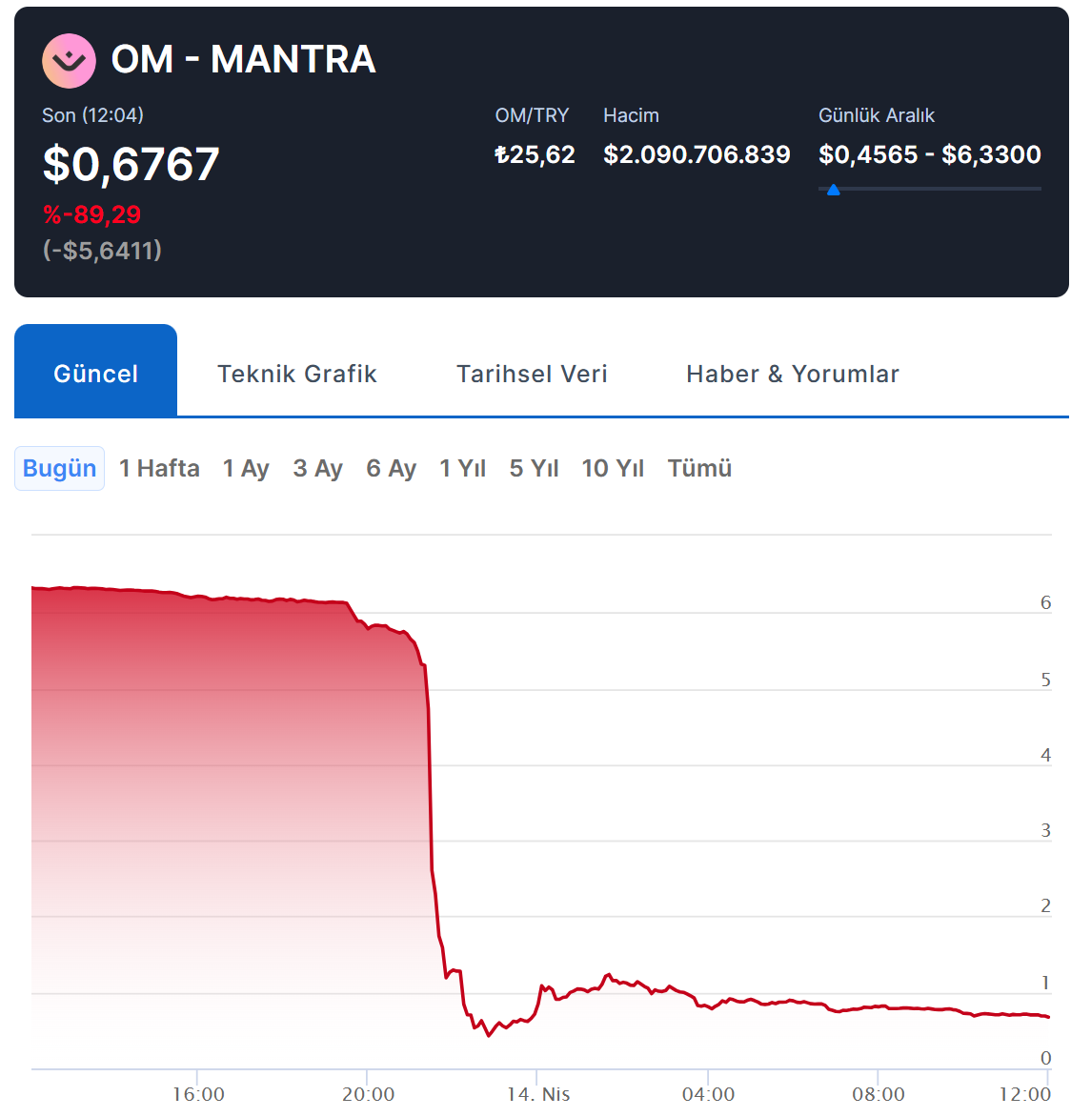
Task: Click the $0,6767 last price
Action: pyautogui.click(x=131, y=164)
